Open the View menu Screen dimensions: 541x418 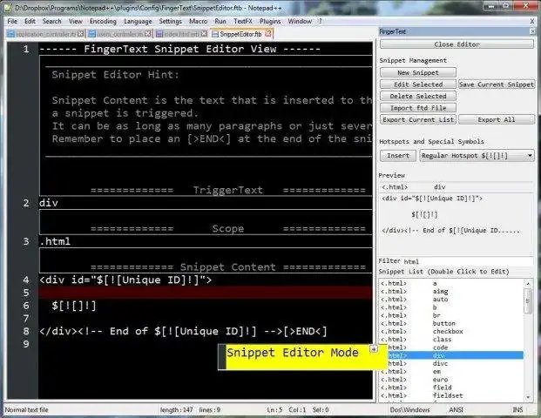pyautogui.click(x=75, y=21)
